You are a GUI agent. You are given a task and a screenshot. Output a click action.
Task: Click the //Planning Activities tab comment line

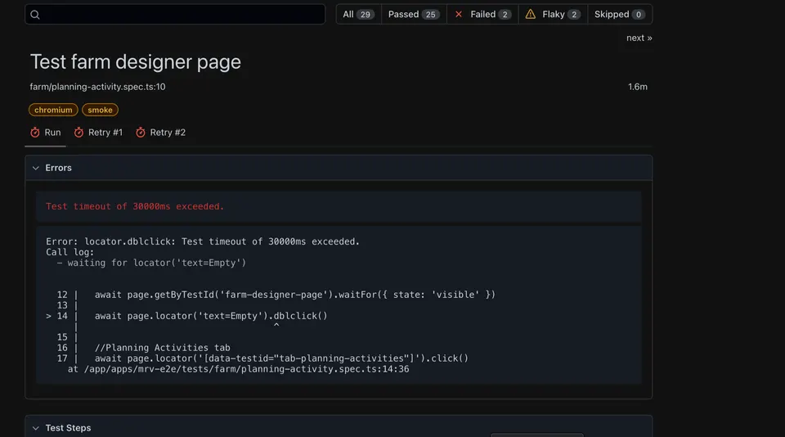[162, 348]
